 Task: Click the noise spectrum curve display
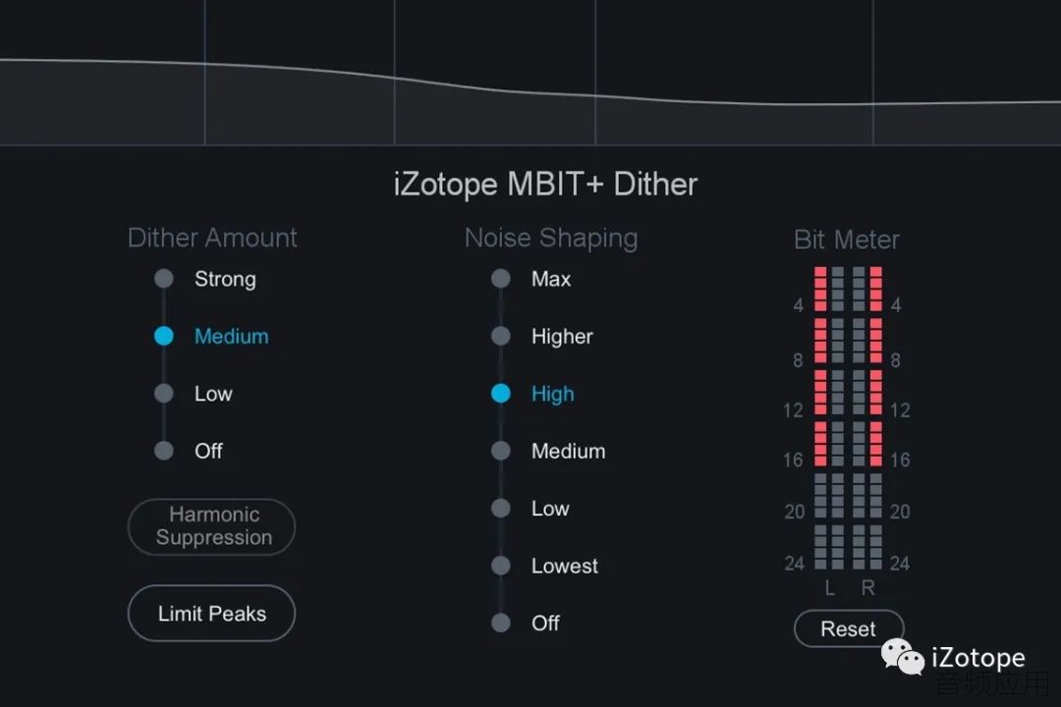530,73
